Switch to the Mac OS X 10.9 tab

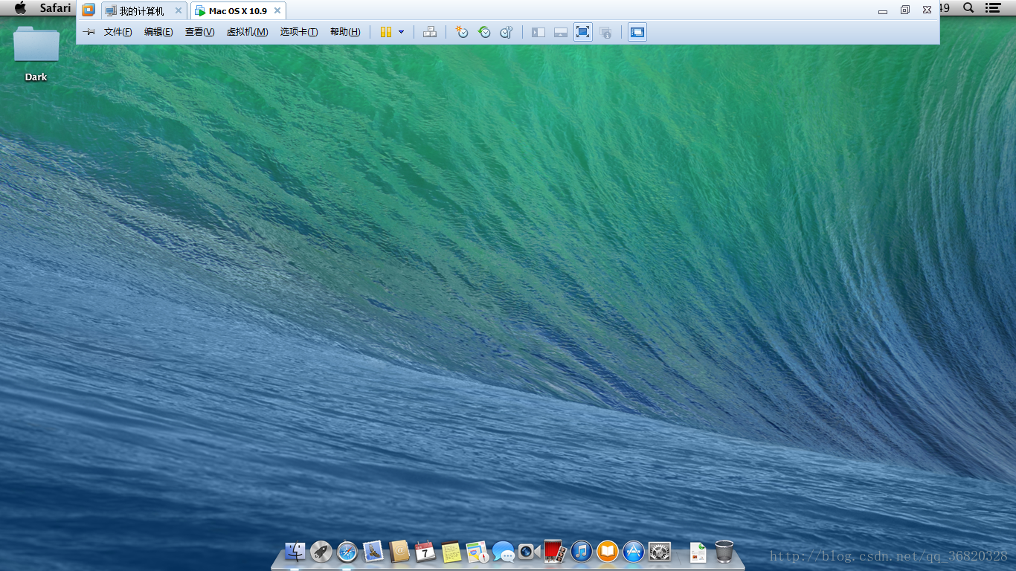pos(237,11)
